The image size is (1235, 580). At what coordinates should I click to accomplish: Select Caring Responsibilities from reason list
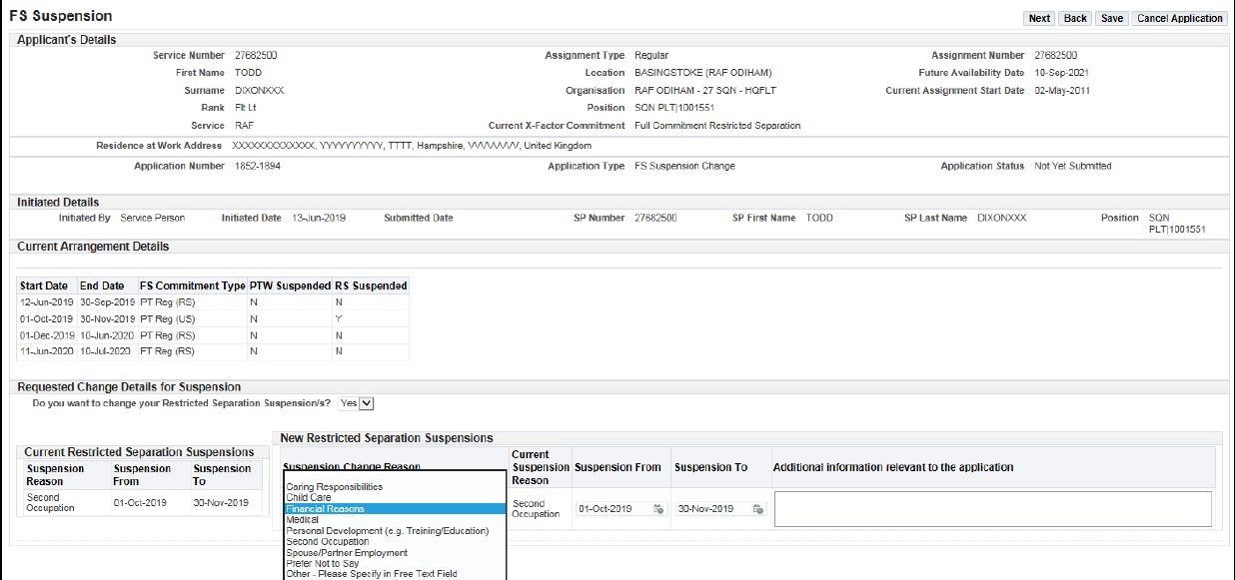tap(334, 487)
